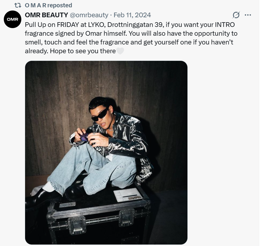Image resolution: width=261 pixels, height=246 pixels.
Task: Open the OMR BEAUTY display name profile
Action: [x=46, y=15]
